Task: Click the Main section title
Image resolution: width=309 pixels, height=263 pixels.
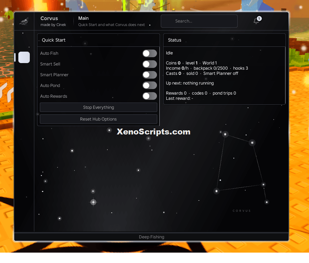Action: (83, 18)
